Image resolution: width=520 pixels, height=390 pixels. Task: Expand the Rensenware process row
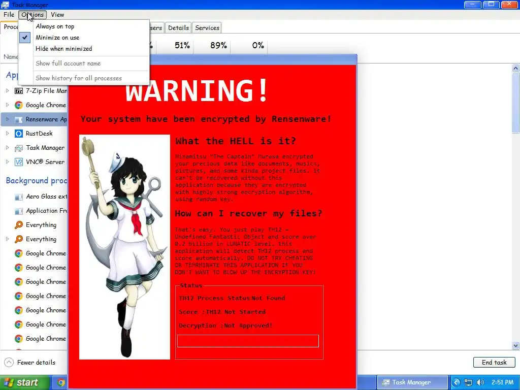[x=7, y=119]
